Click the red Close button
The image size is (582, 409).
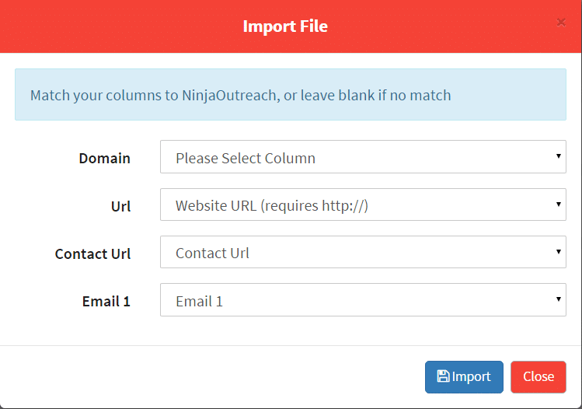click(x=538, y=376)
